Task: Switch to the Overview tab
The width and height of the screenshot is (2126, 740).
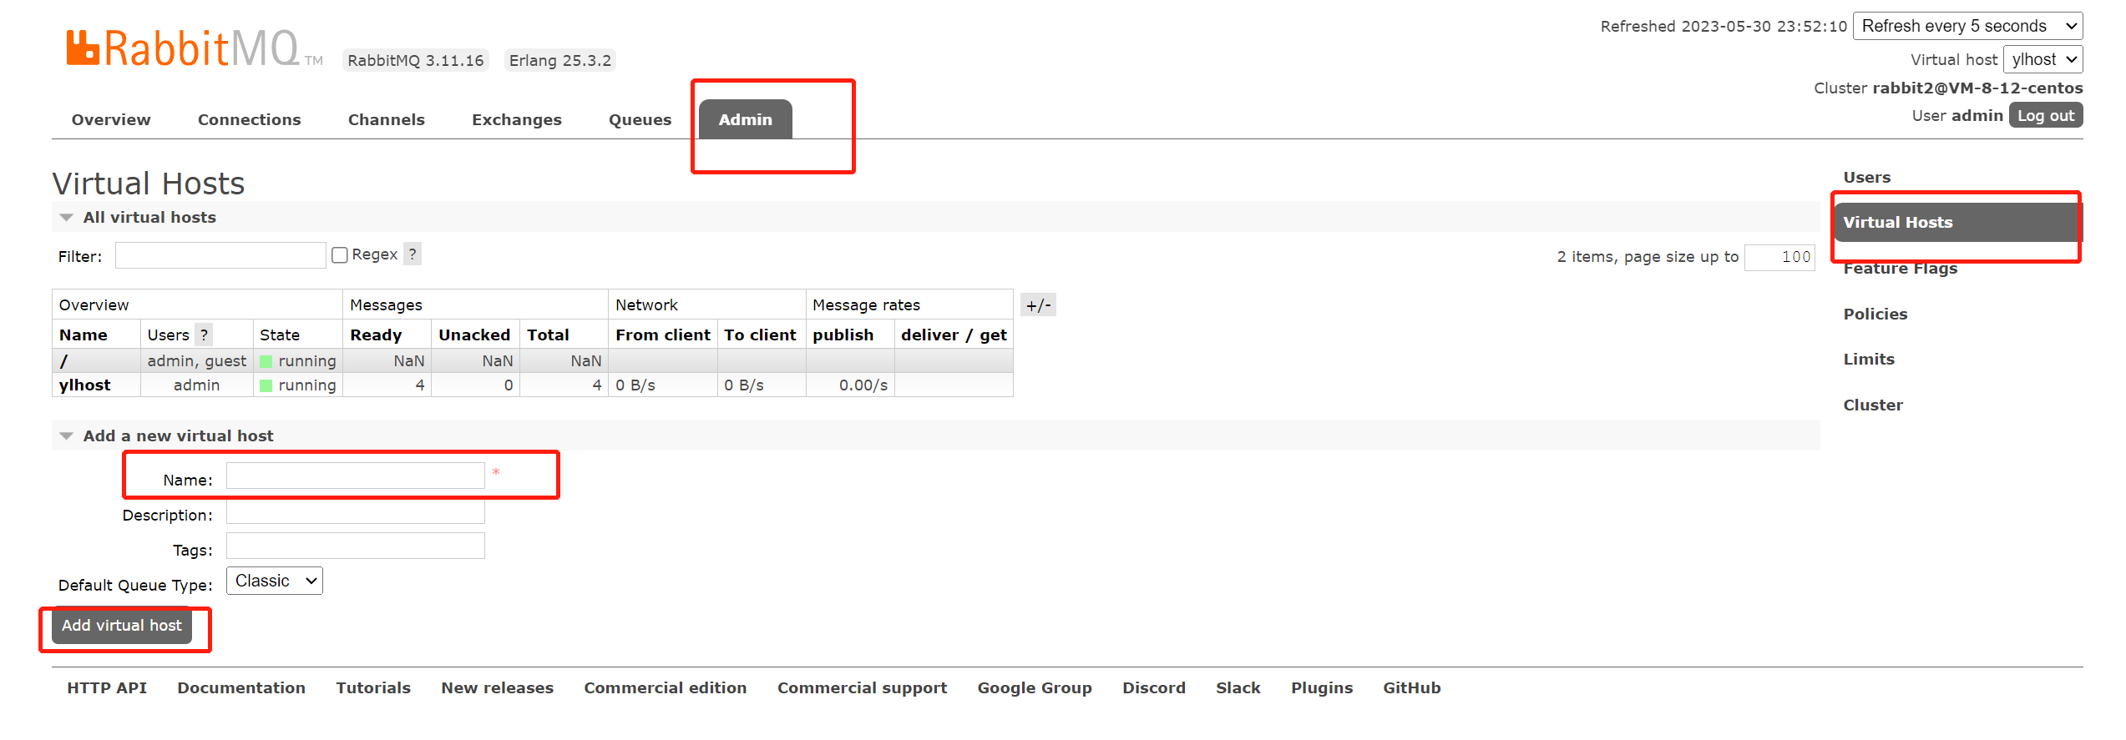Action: (x=111, y=119)
